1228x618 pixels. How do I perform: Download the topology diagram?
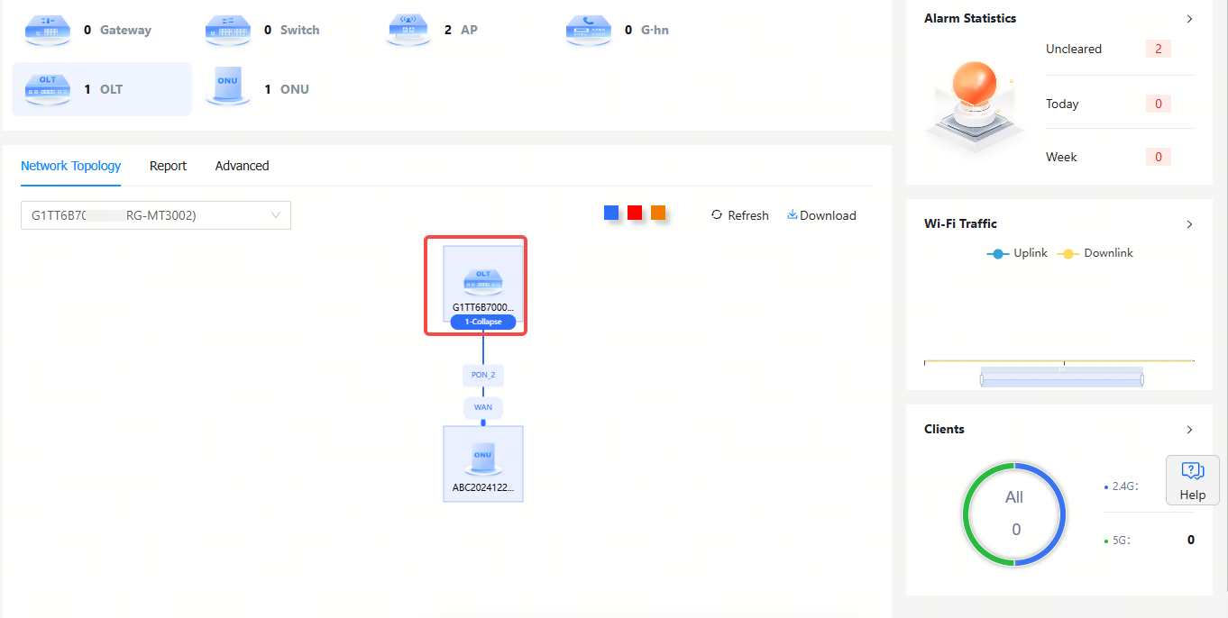[x=821, y=215]
